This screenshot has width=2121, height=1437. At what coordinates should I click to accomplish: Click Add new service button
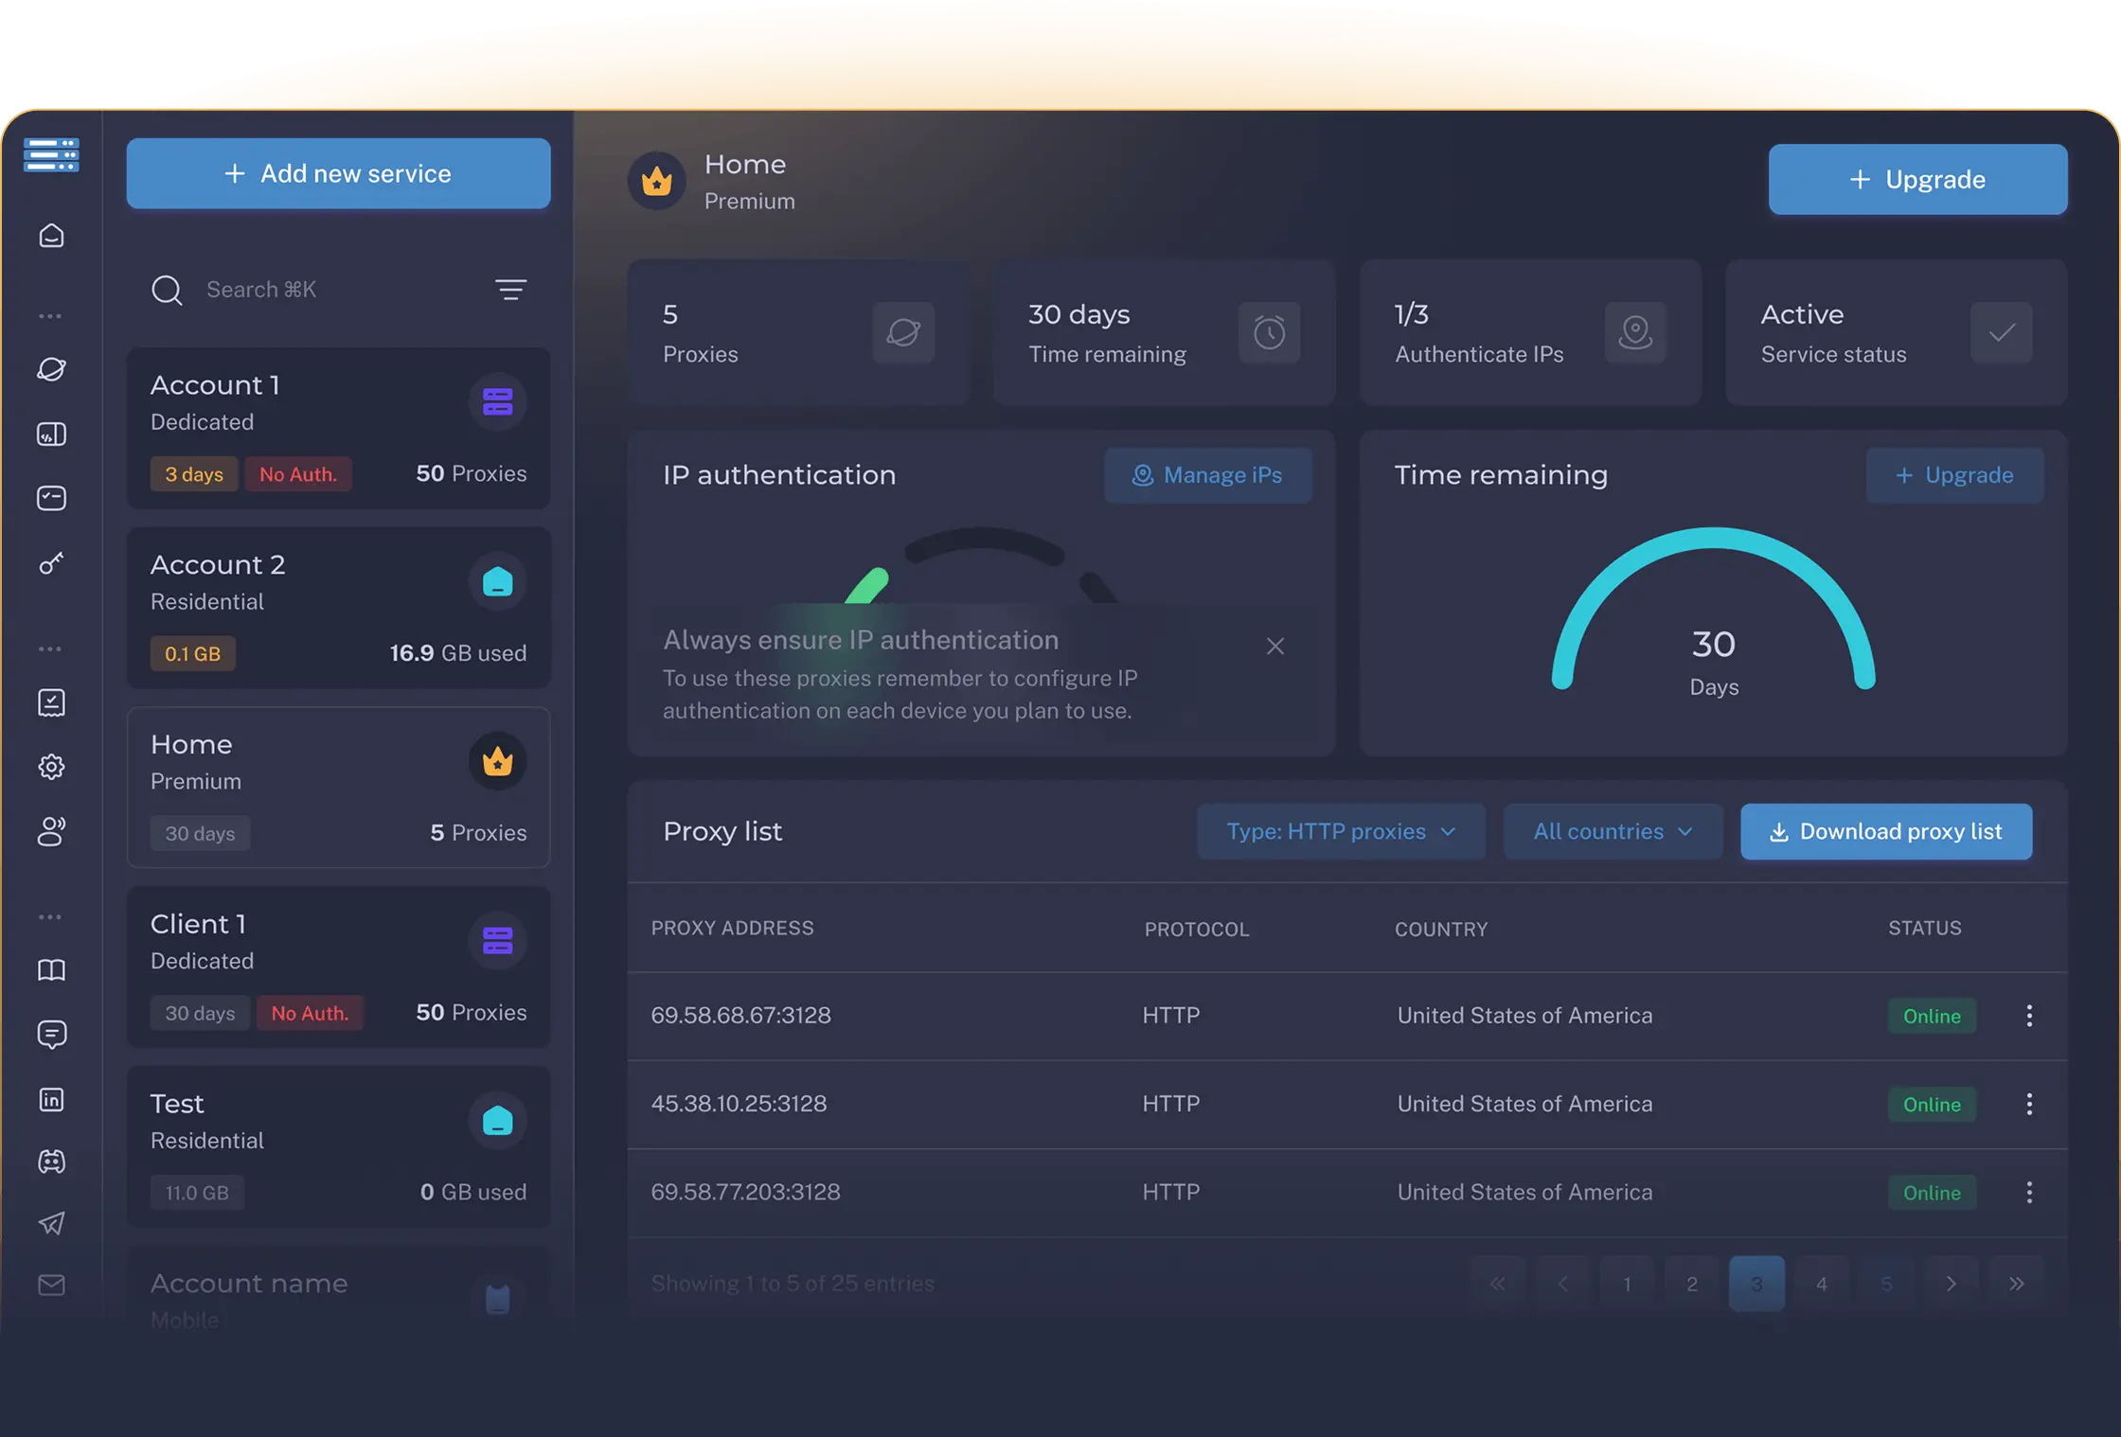click(339, 173)
